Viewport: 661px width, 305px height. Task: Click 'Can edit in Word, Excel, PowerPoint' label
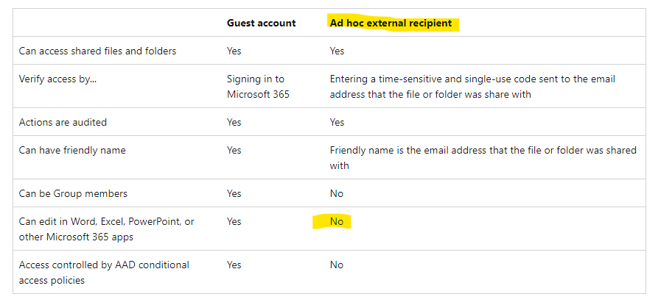tap(106, 221)
